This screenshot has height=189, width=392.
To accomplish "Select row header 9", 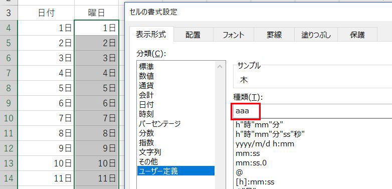I will pyautogui.click(x=9, y=103).
